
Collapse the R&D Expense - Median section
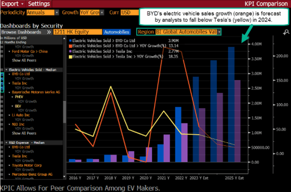point(7,143)
